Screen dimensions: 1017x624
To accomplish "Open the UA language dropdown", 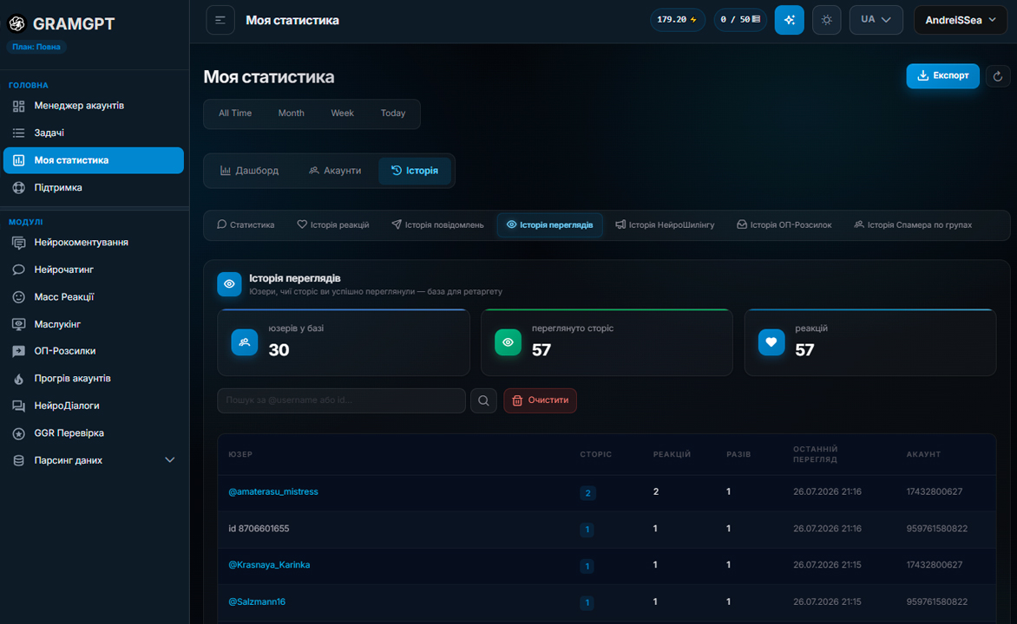I will [x=876, y=20].
